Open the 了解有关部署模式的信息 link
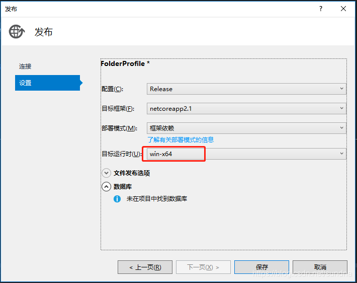Image resolution: width=357 pixels, height=283 pixels. click(181, 140)
